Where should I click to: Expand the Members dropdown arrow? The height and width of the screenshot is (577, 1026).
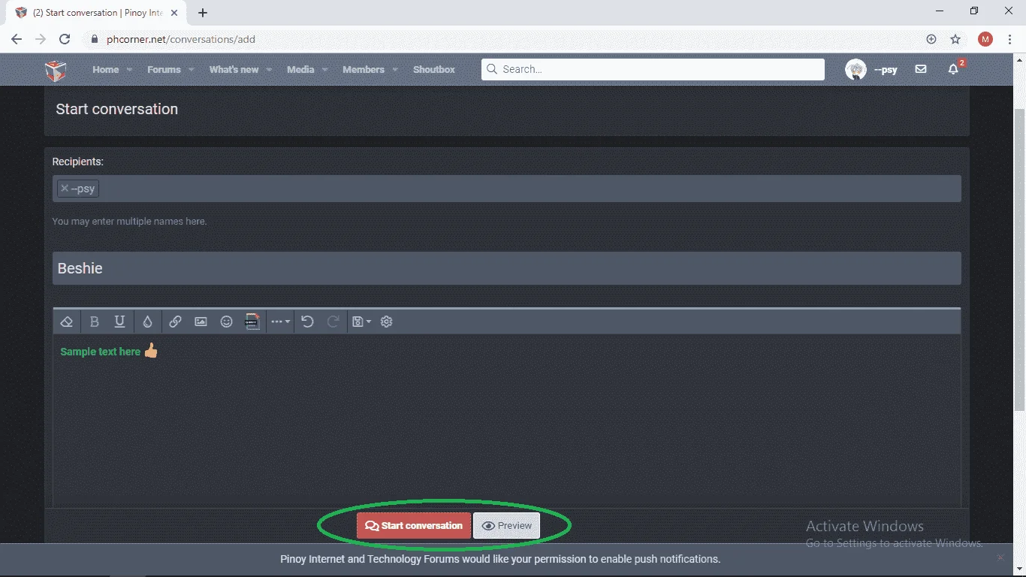[x=394, y=70]
